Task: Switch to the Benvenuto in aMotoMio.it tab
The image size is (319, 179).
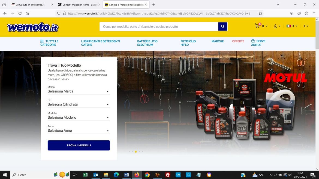Action: click(x=30, y=4)
